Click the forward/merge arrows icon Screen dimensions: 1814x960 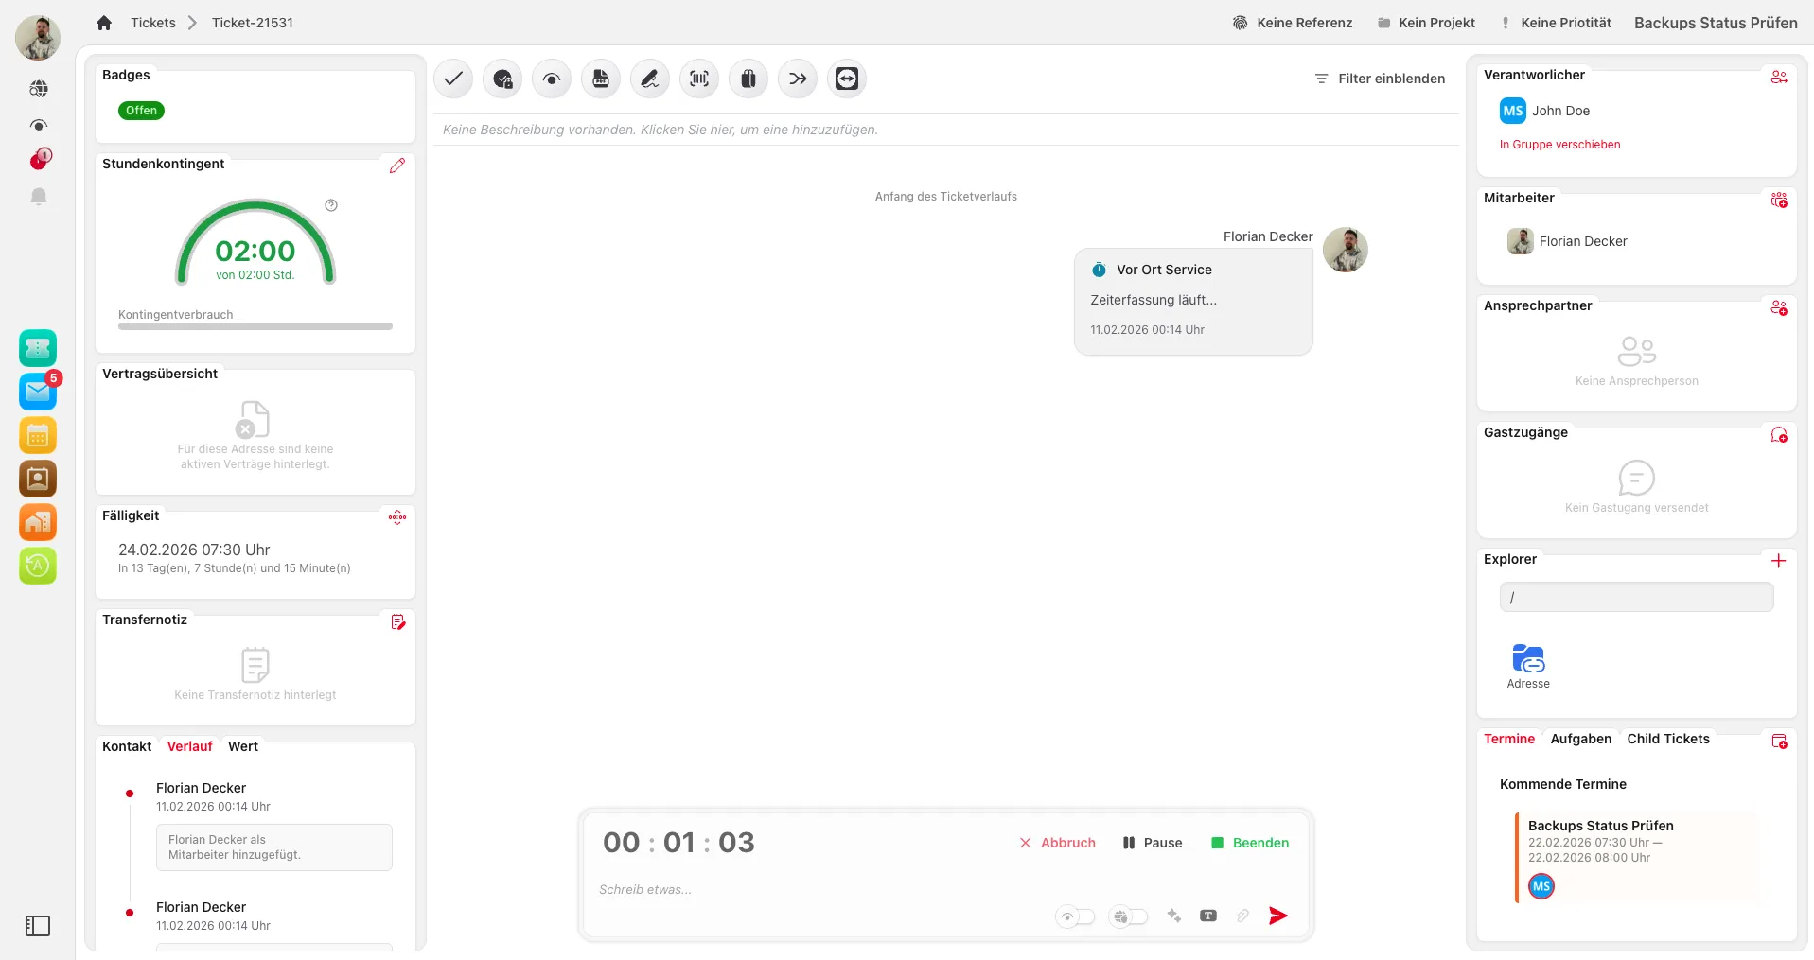797,79
